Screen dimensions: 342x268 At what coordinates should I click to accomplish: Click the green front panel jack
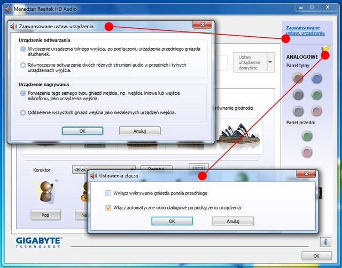coord(307,136)
